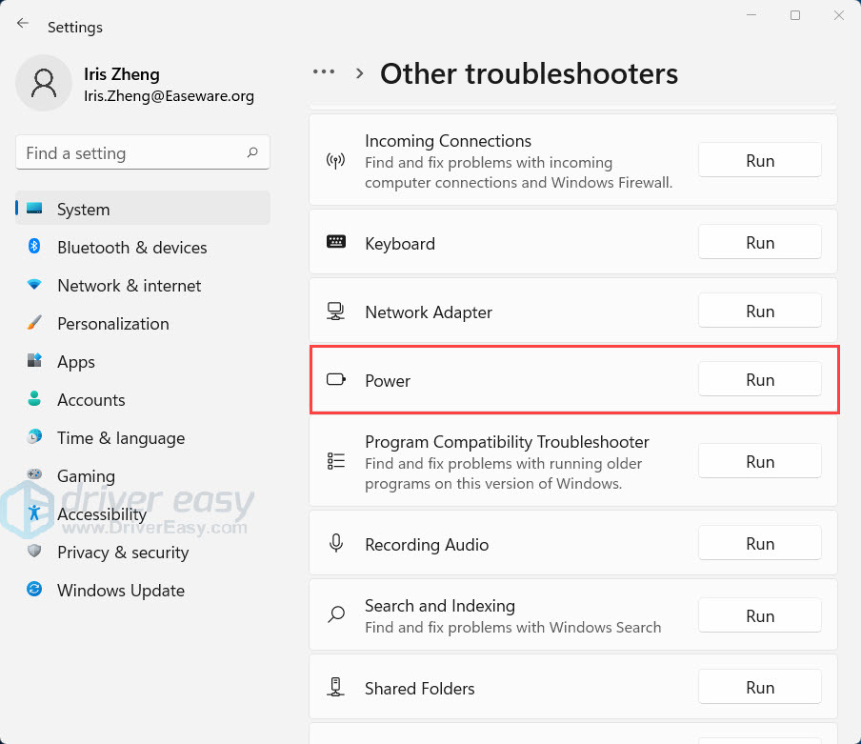This screenshot has width=861, height=744.
Task: Click the Recording Audio microphone icon
Action: [x=336, y=544]
